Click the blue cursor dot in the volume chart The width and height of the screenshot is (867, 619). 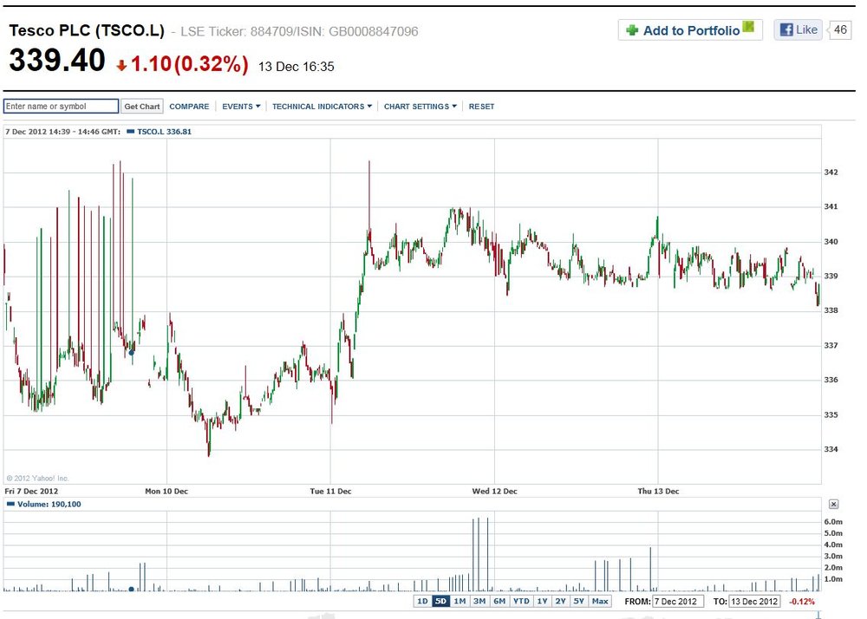coord(131,590)
